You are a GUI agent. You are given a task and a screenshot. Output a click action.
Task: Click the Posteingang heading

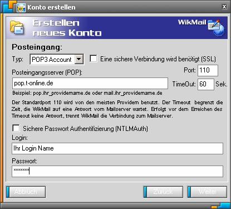37,47
